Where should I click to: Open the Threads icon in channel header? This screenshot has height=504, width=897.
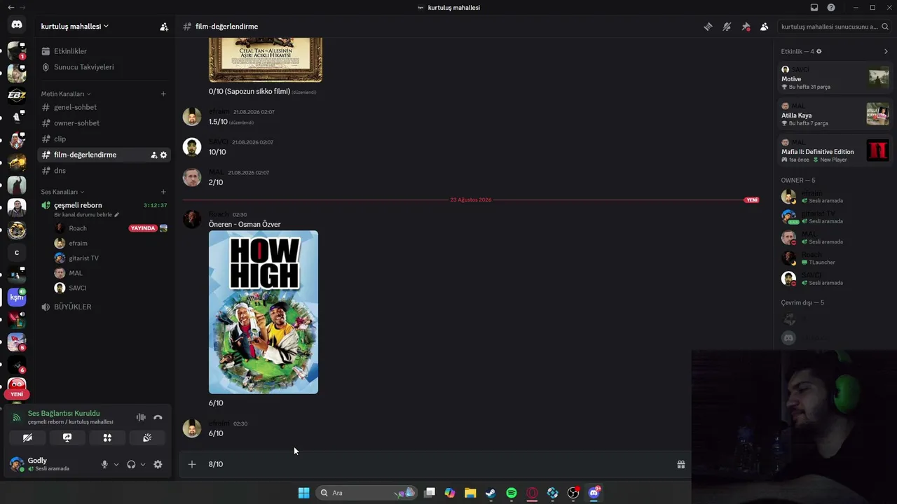[x=708, y=27]
